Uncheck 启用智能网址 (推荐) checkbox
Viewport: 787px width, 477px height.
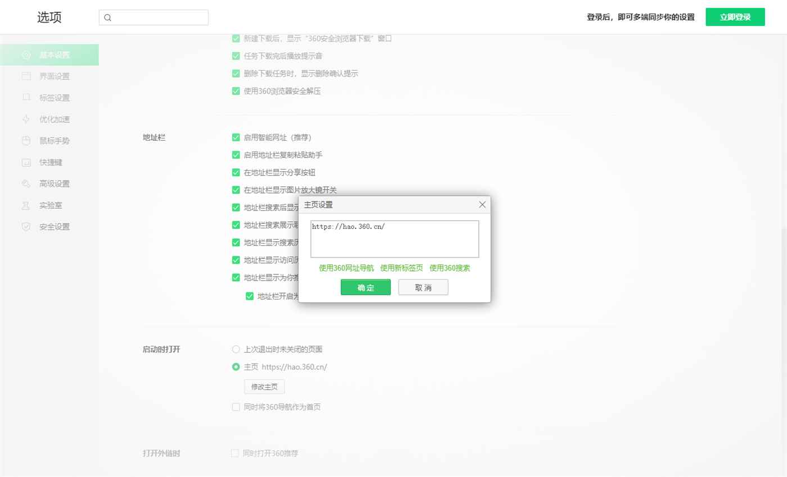click(x=236, y=137)
